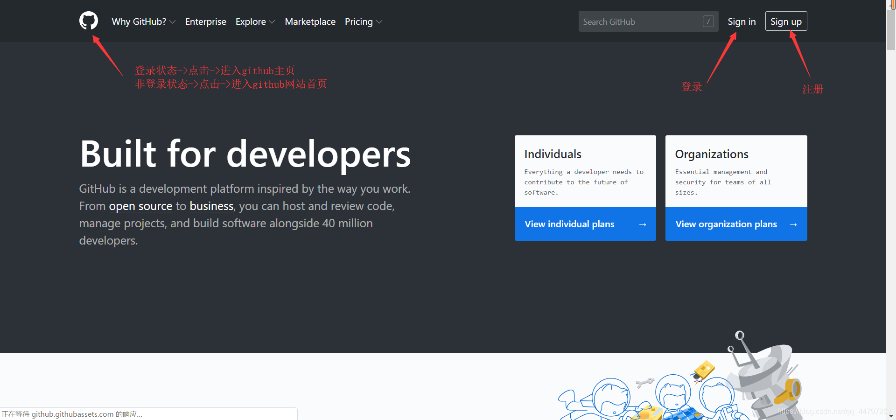Click the Organizations card heading
The height and width of the screenshot is (420, 896).
[x=712, y=154]
